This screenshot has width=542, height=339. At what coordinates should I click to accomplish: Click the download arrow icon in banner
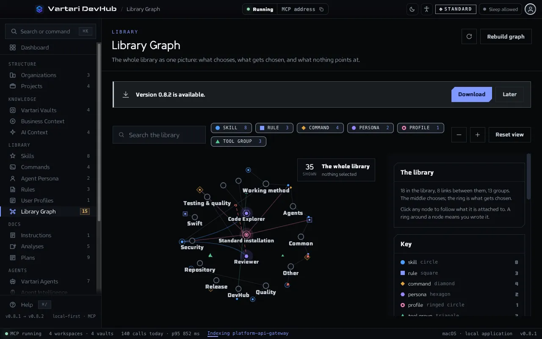pyautogui.click(x=126, y=94)
